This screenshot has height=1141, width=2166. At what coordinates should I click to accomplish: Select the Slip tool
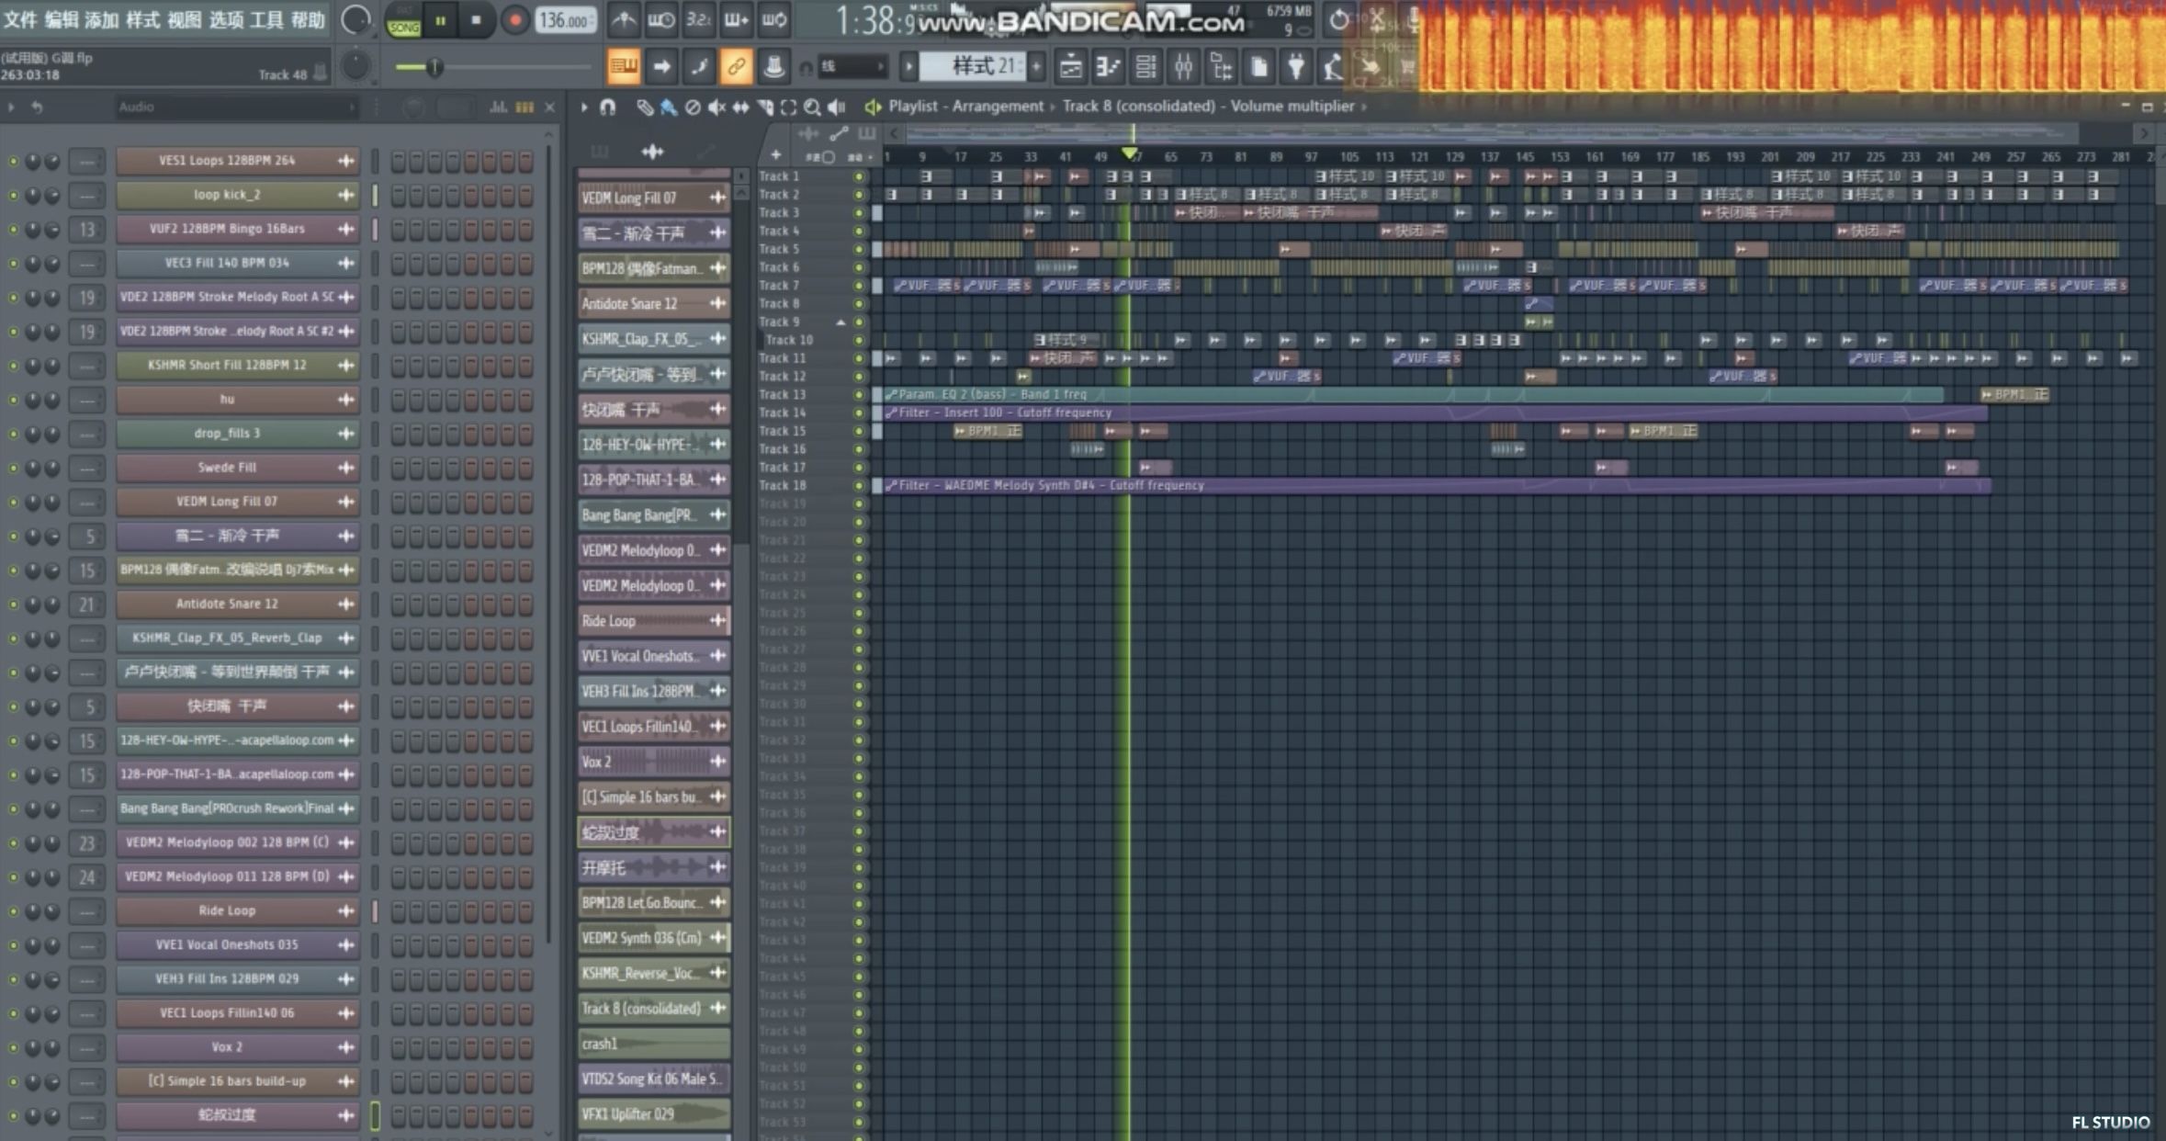point(740,107)
